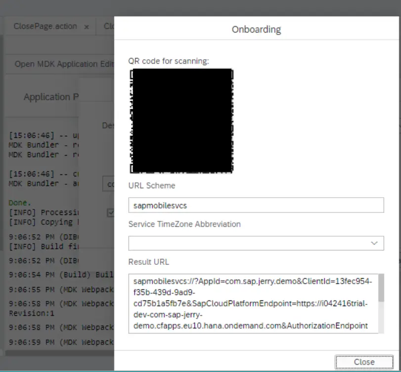
Task: Click the 'Application P' heading in background
Action: (51, 97)
